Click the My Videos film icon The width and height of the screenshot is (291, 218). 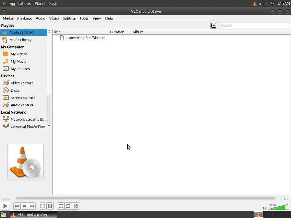click(x=6, y=54)
